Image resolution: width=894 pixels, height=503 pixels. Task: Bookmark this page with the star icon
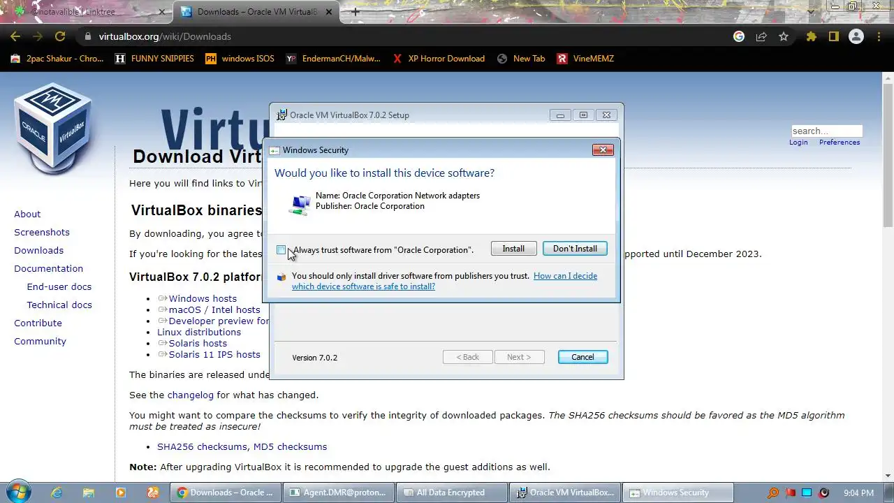point(784,36)
